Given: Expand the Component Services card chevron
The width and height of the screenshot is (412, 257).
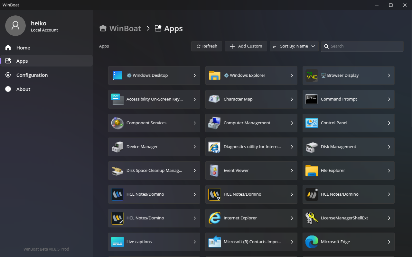Looking at the screenshot, I should (195, 123).
